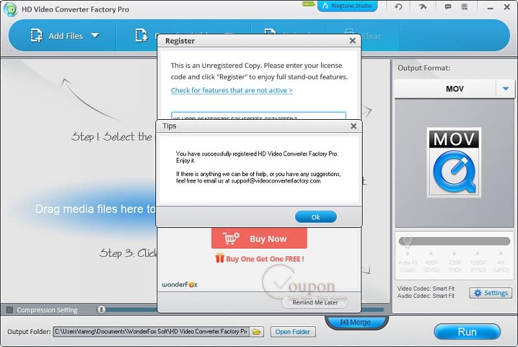This screenshot has height=347, width=518.
Task: Click the Audio Codec: Smart Fit text
Action: tap(426, 296)
